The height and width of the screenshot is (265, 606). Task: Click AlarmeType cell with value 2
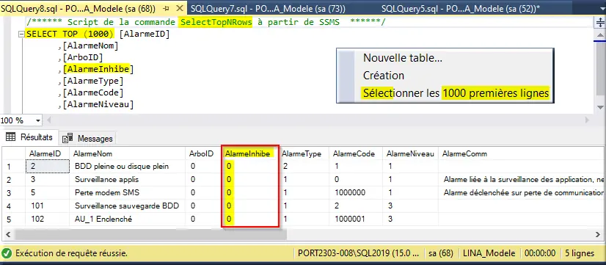click(x=304, y=167)
